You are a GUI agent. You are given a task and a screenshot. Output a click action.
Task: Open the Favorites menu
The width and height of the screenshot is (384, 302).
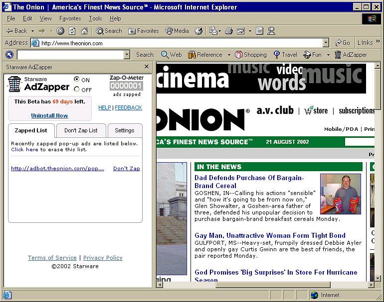point(70,18)
